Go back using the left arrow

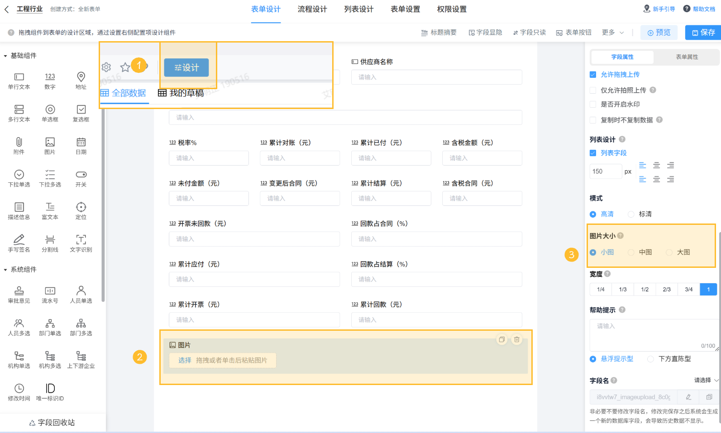click(x=6, y=9)
